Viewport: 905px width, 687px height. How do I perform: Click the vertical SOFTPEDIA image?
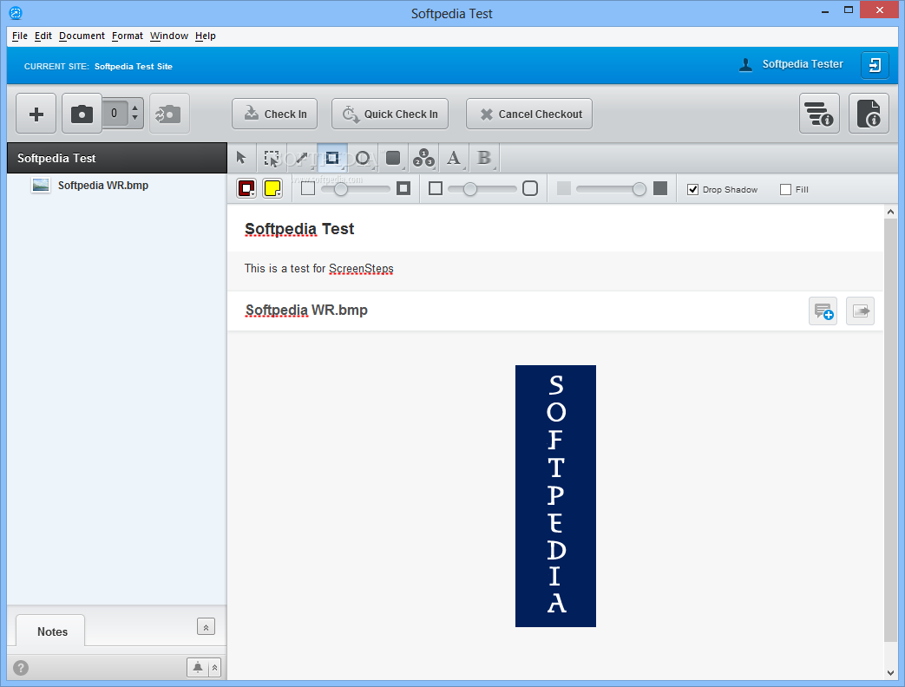click(556, 496)
